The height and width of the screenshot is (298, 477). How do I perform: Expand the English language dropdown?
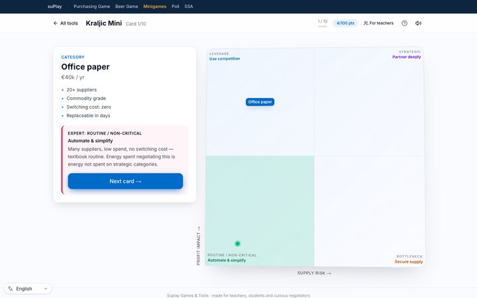coord(28,289)
